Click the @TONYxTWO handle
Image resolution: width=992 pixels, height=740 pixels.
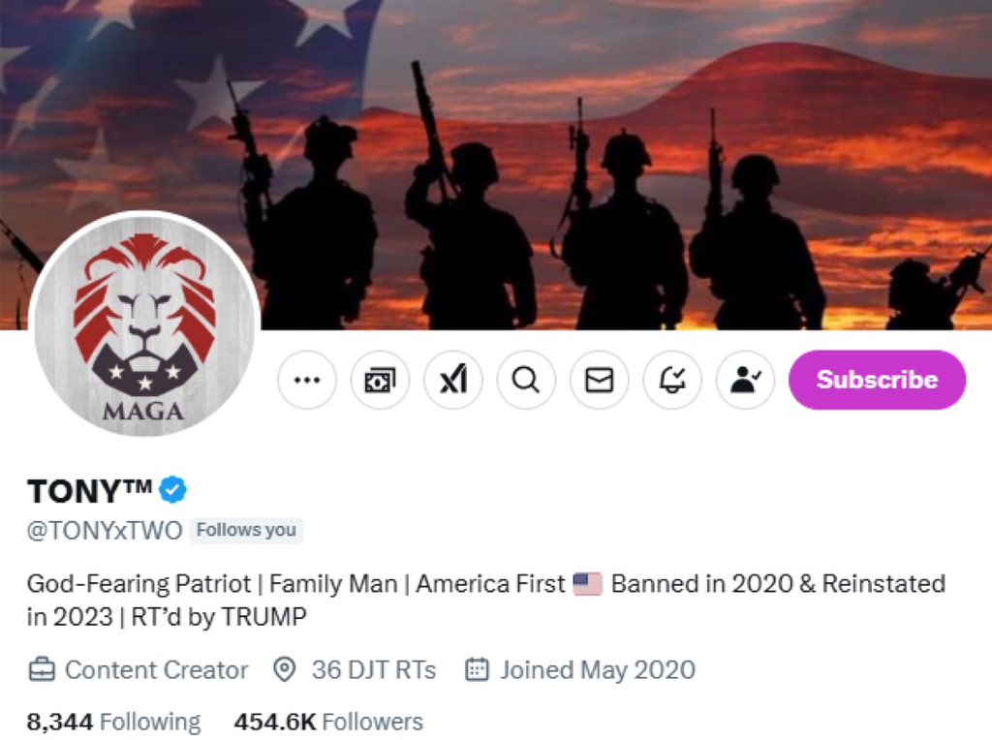point(104,530)
